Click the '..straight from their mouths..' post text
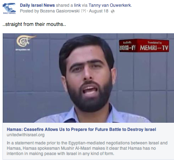Viewport: 174px width, 160px height. [x=34, y=24]
